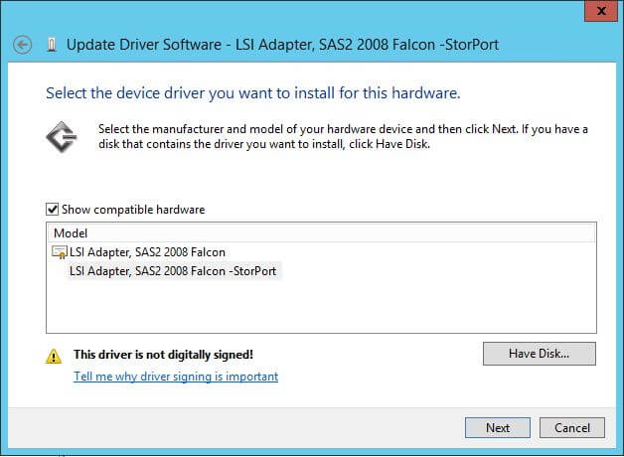Click the yellow warning triangle icon
Viewport: 624px width, 457px height.
[55, 355]
